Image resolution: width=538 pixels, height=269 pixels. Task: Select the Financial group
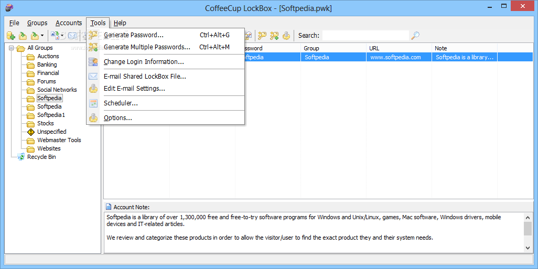coord(48,73)
